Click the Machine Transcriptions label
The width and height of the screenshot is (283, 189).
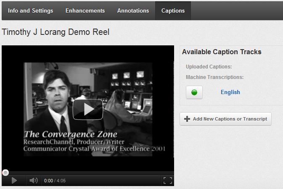[x=214, y=77]
